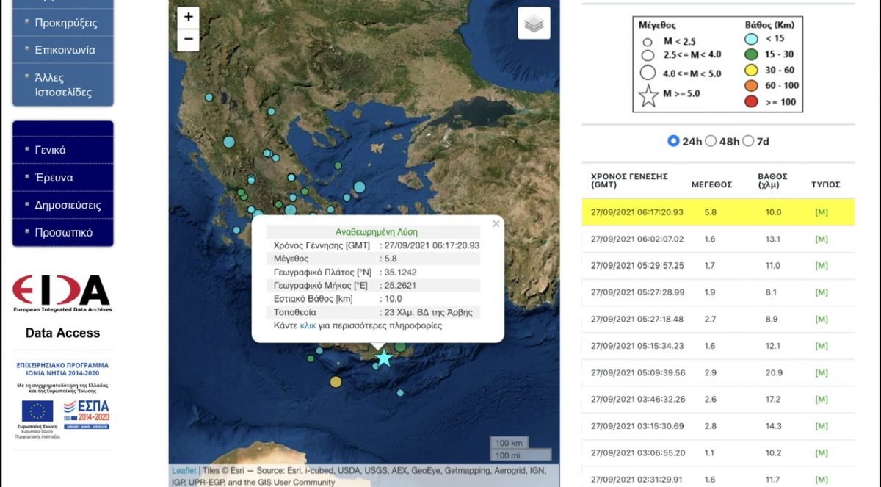The height and width of the screenshot is (487, 881).
Task: Select the 48h time range
Action: pyautogui.click(x=710, y=141)
